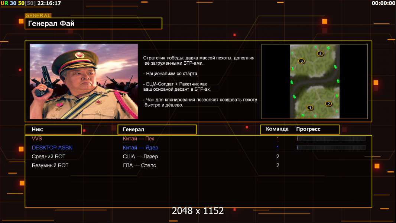The height and width of the screenshot is (223, 396).
Task: Click the 22:16:17 clock overlay
Action: 49,3
